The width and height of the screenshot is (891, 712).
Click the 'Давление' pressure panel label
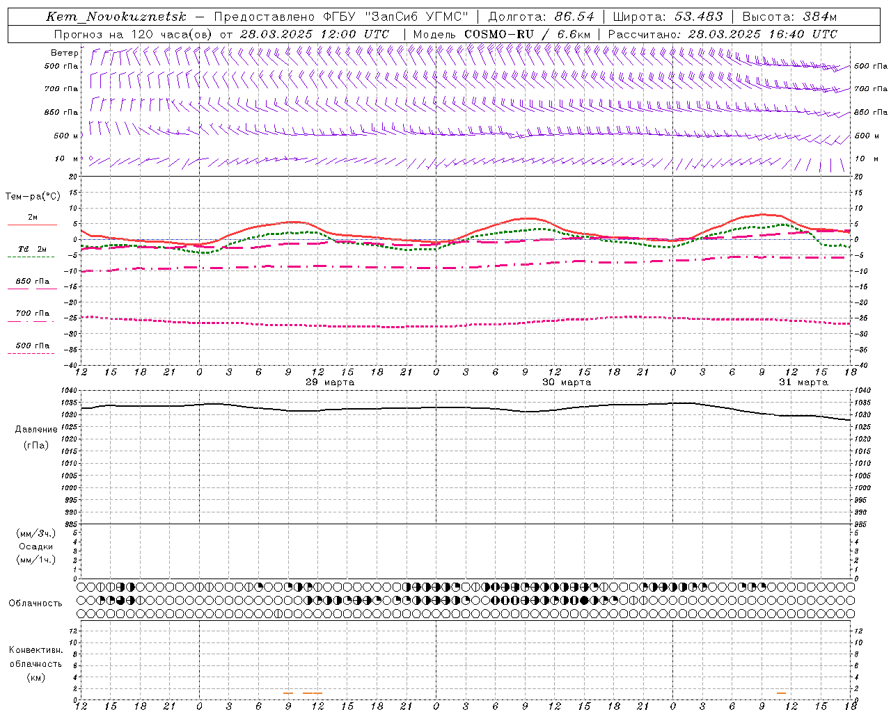pyautogui.click(x=36, y=430)
